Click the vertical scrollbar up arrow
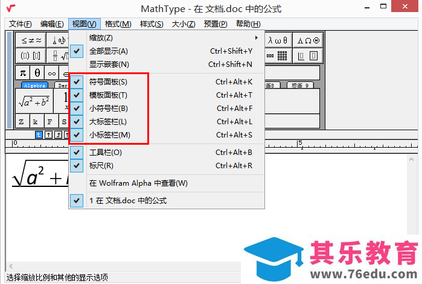 point(411,159)
